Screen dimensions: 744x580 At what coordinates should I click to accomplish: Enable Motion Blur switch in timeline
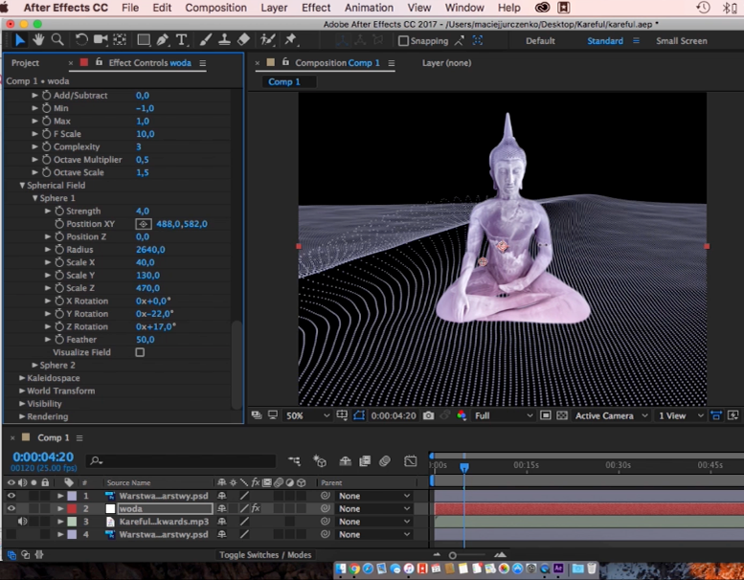coord(385,461)
